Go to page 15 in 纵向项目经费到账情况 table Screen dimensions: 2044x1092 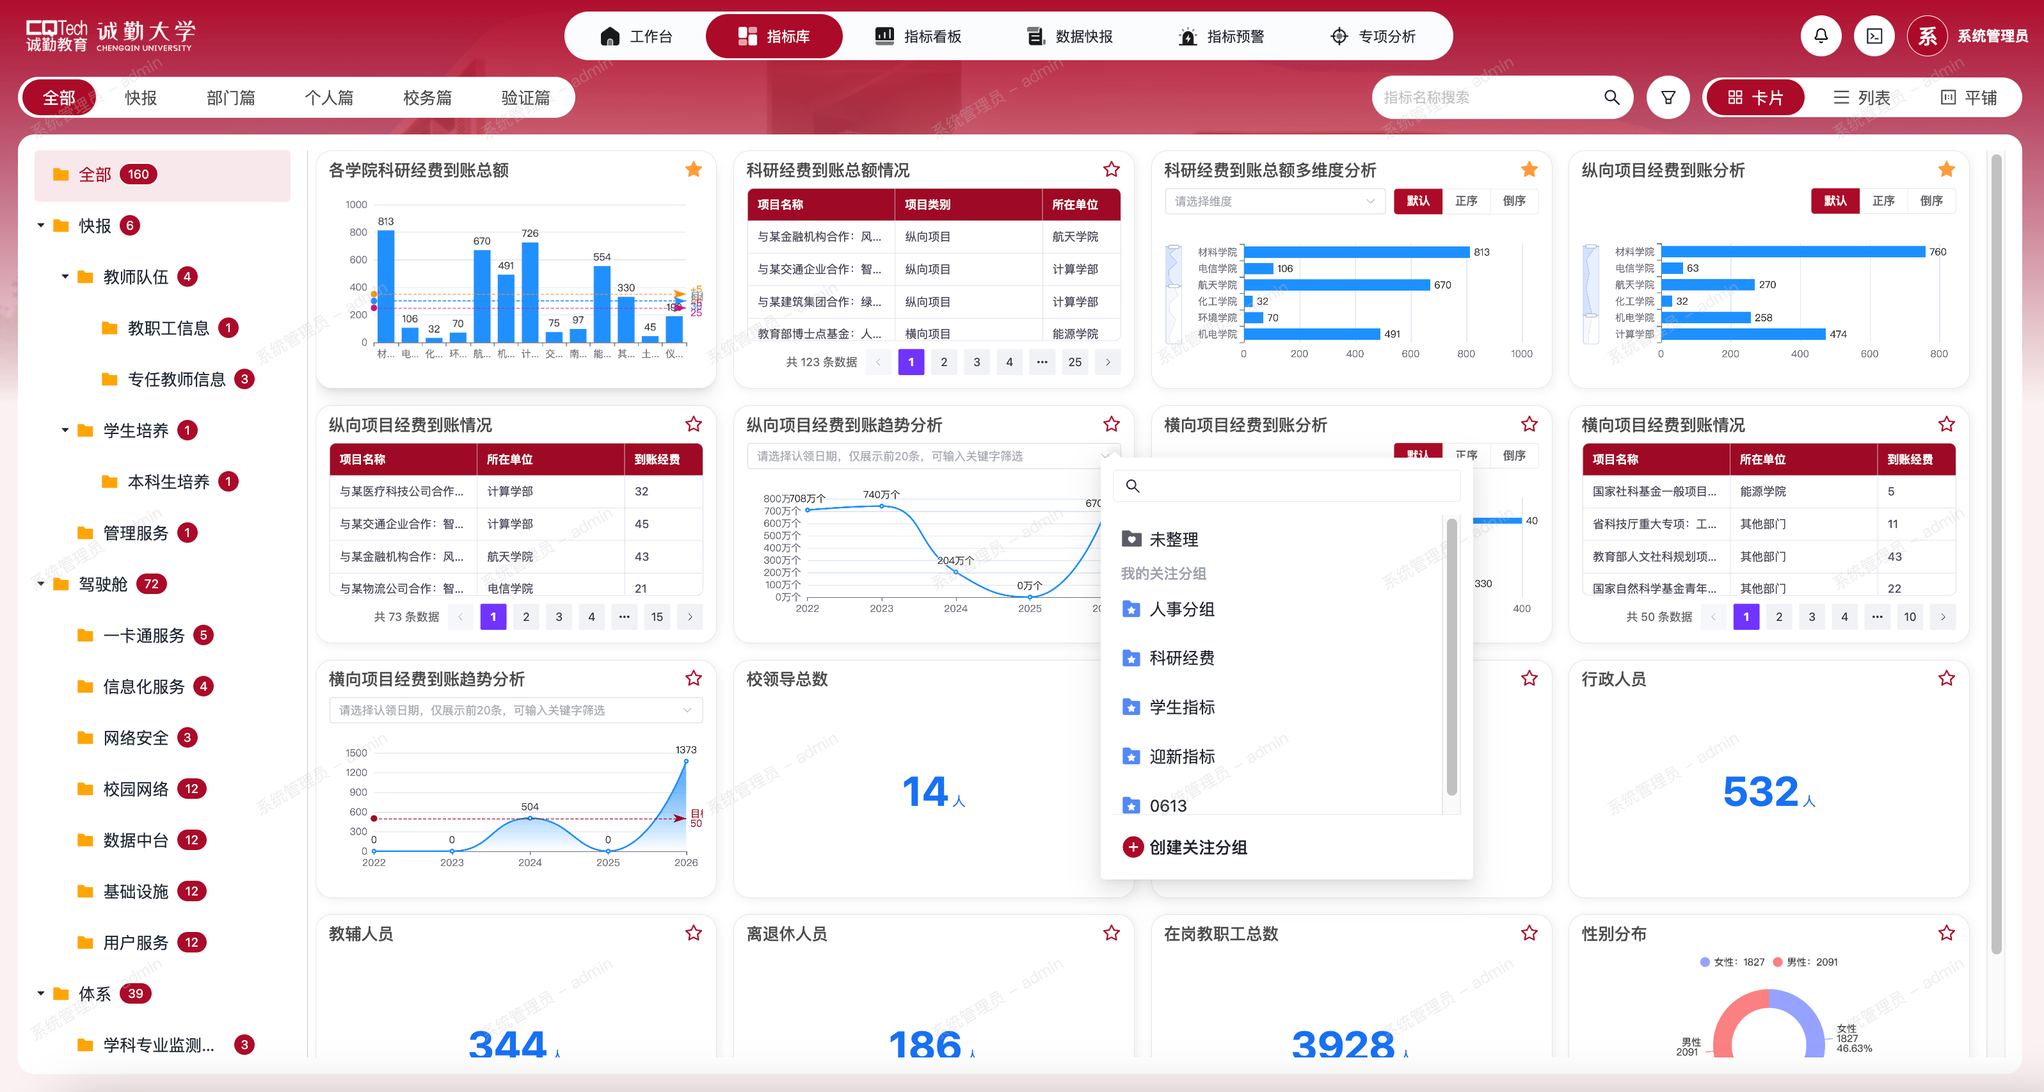[657, 616]
